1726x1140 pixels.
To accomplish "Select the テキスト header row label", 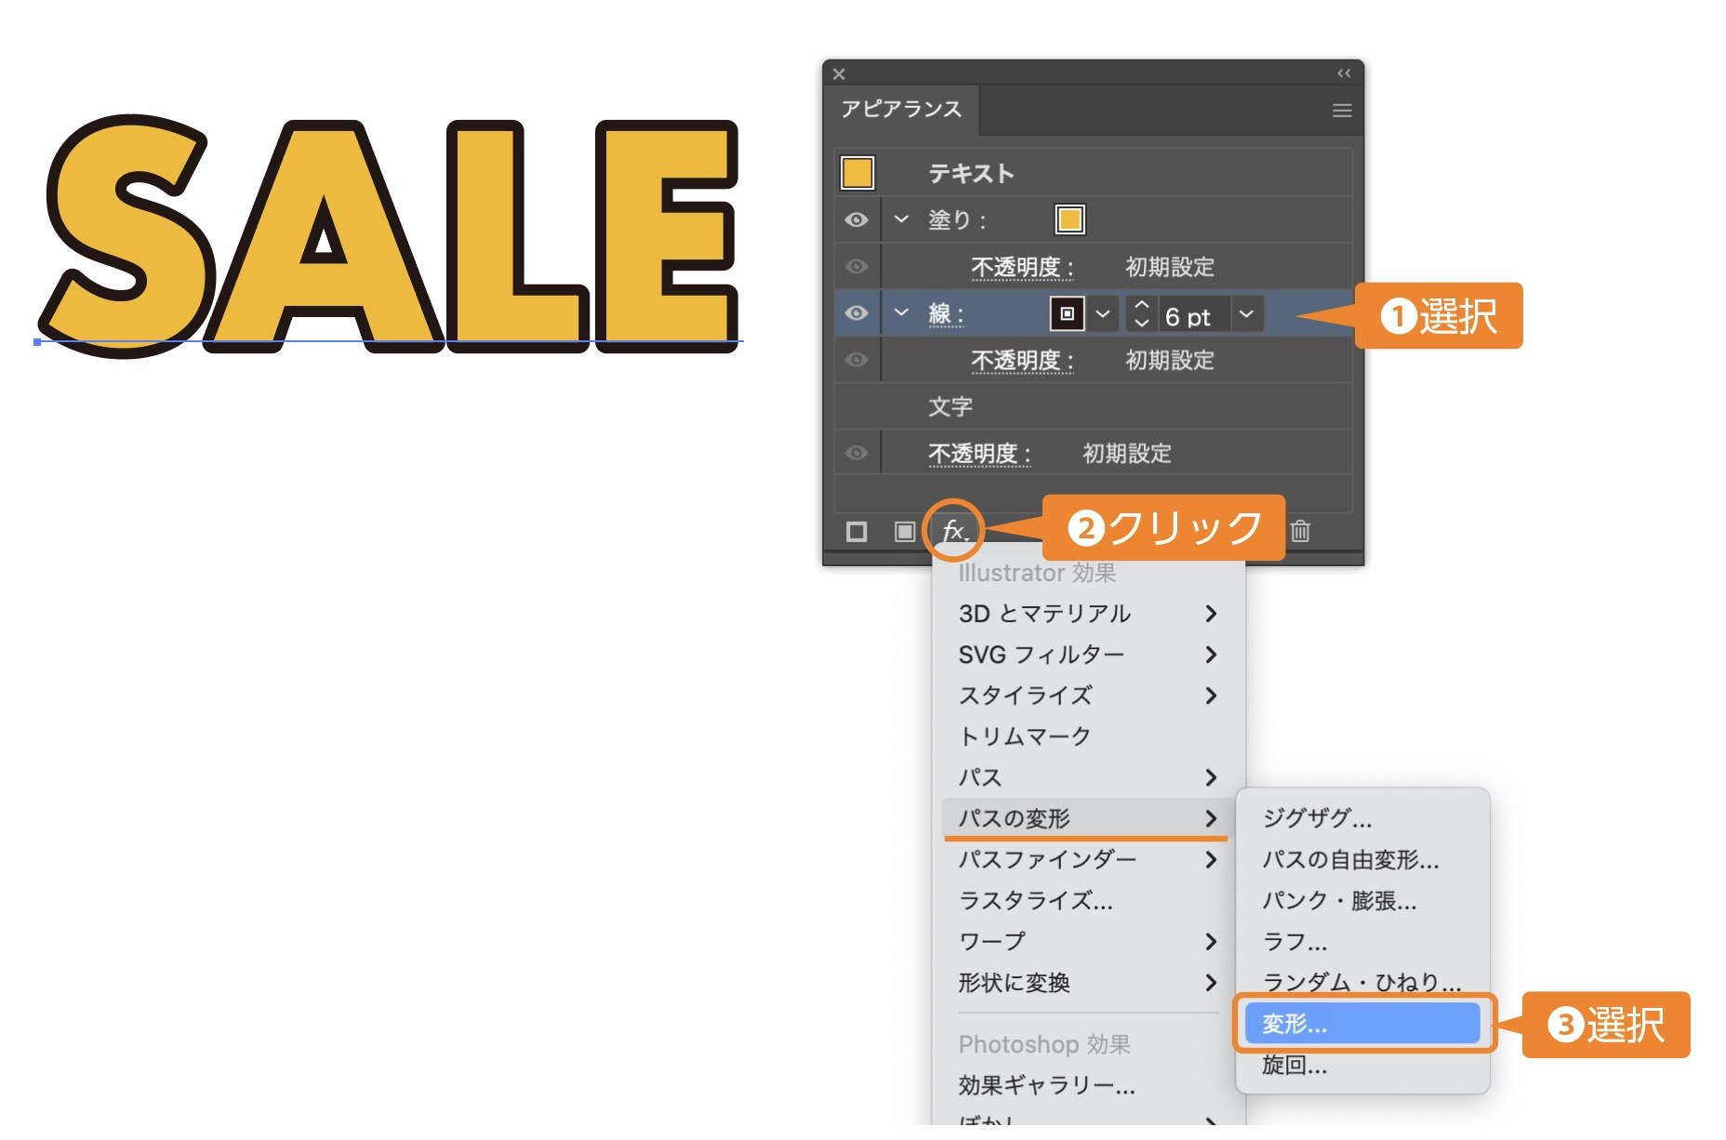I will (971, 174).
